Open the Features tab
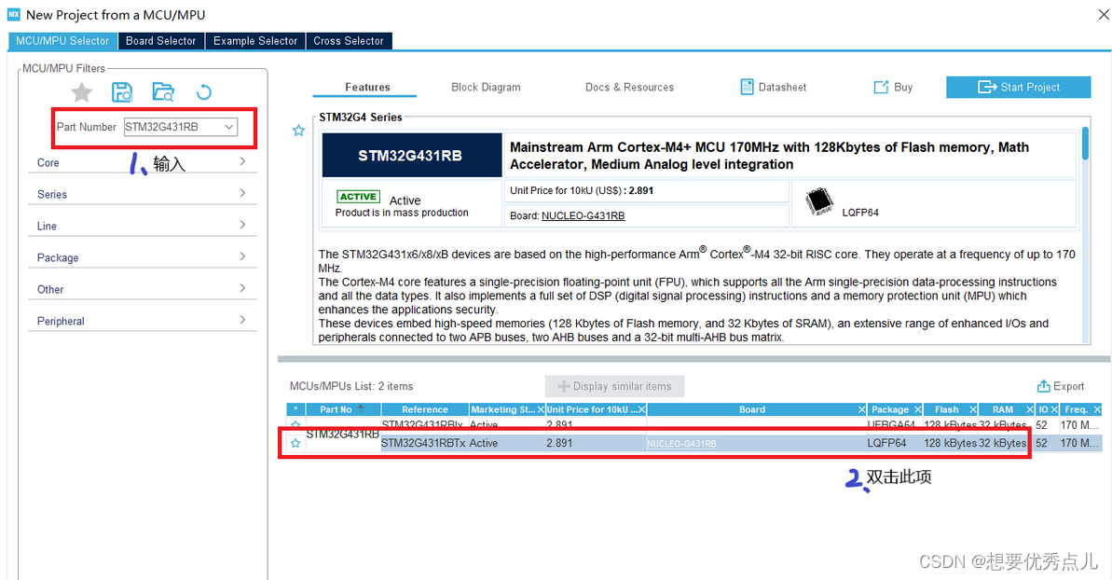Viewport: 1112px width, 580px height. click(367, 88)
